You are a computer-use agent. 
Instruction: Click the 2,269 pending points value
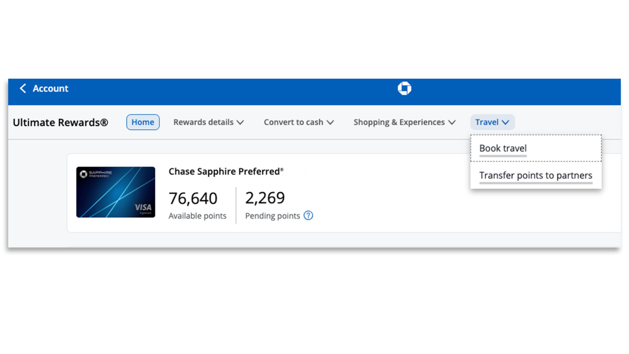(x=265, y=198)
